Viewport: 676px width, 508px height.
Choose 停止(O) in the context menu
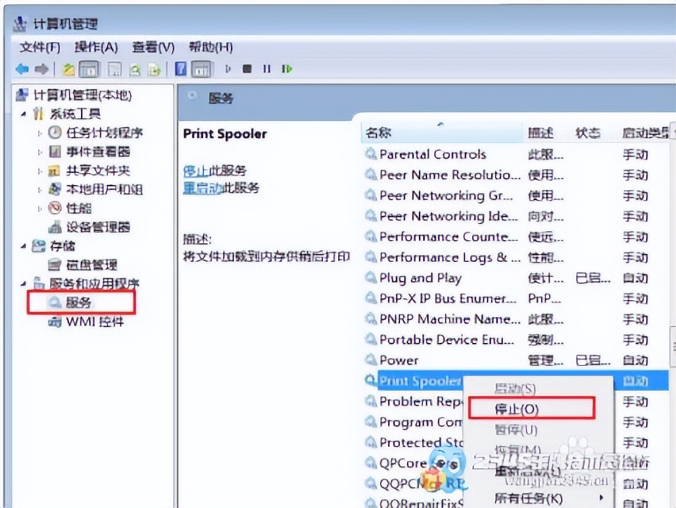pos(531,409)
